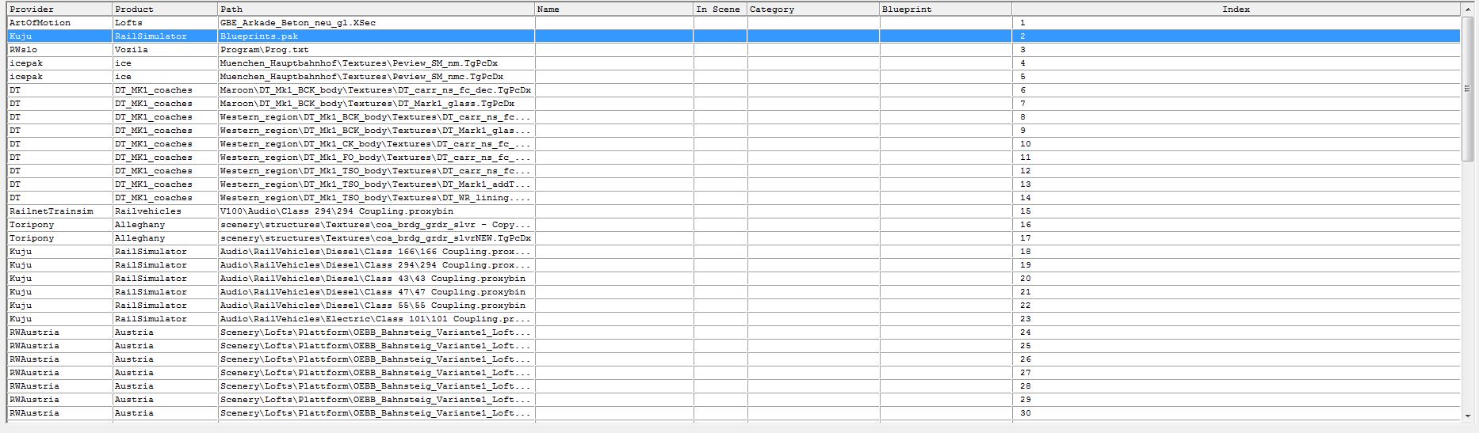
Task: Select the coa_brdg_grdr_slvr - Copy path
Action: (x=376, y=225)
